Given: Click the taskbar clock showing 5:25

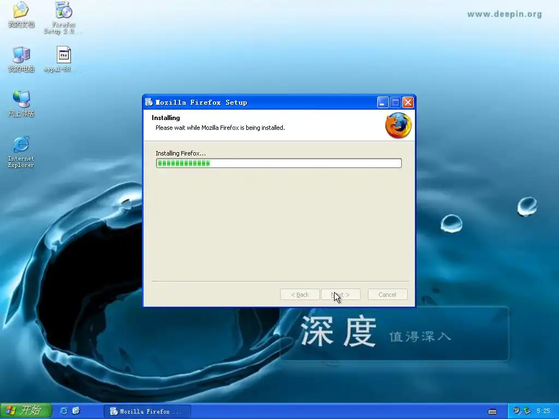Looking at the screenshot, I should (x=543, y=411).
